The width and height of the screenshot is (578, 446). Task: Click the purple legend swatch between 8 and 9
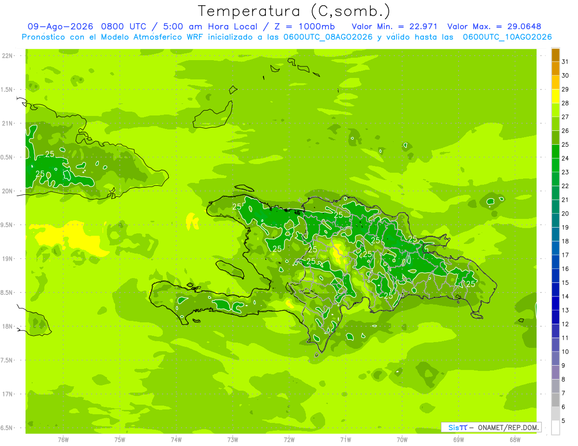coord(555,373)
